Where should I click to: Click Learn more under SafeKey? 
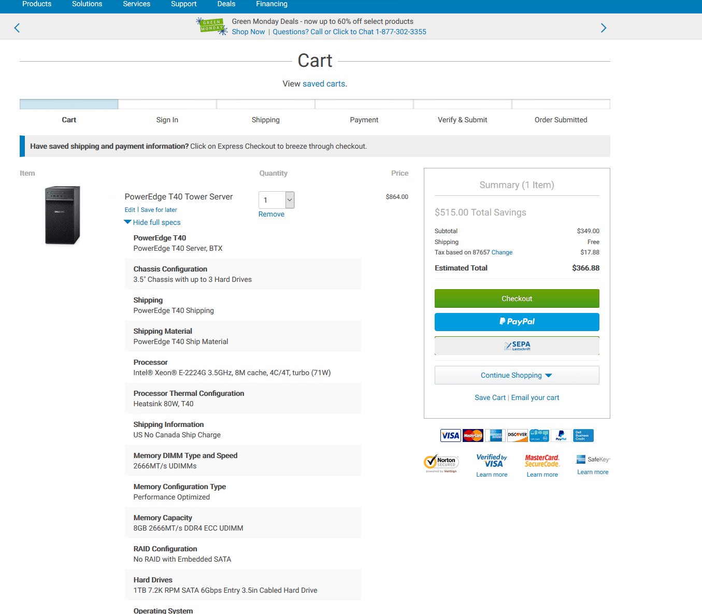click(593, 472)
